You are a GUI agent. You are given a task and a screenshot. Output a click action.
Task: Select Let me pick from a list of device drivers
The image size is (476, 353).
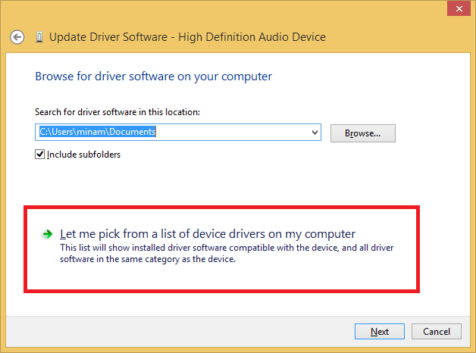point(208,234)
